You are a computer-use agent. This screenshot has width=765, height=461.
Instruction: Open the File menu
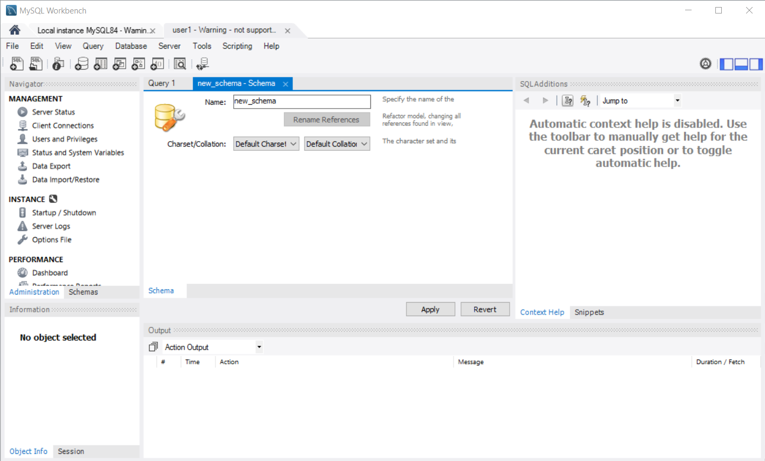12,46
